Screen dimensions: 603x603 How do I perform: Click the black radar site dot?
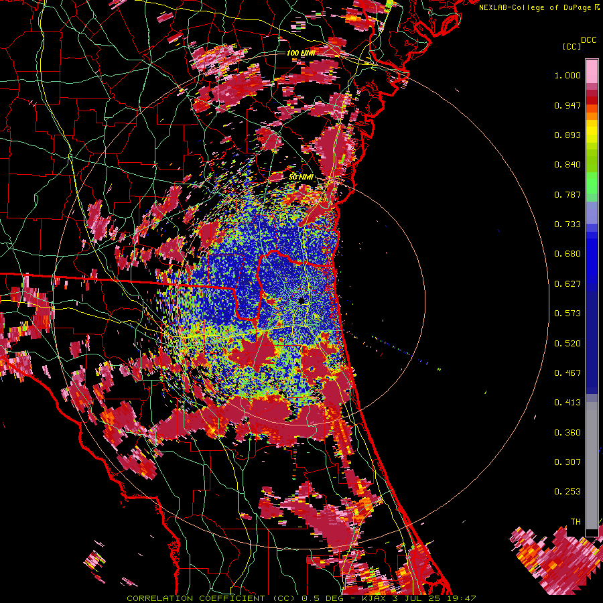point(301,301)
